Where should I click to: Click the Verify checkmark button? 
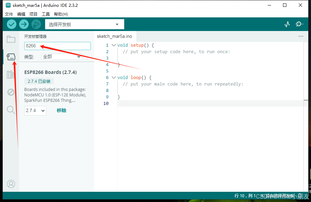click(12, 24)
